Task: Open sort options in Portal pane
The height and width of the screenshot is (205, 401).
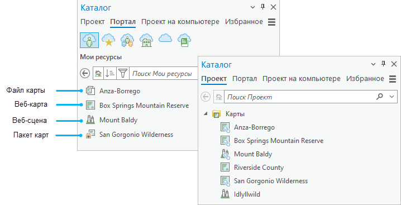Action: [x=110, y=74]
